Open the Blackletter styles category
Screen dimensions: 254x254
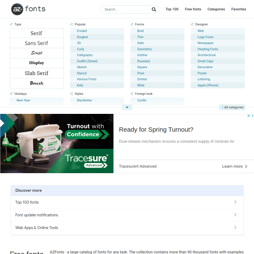(x=97, y=100)
